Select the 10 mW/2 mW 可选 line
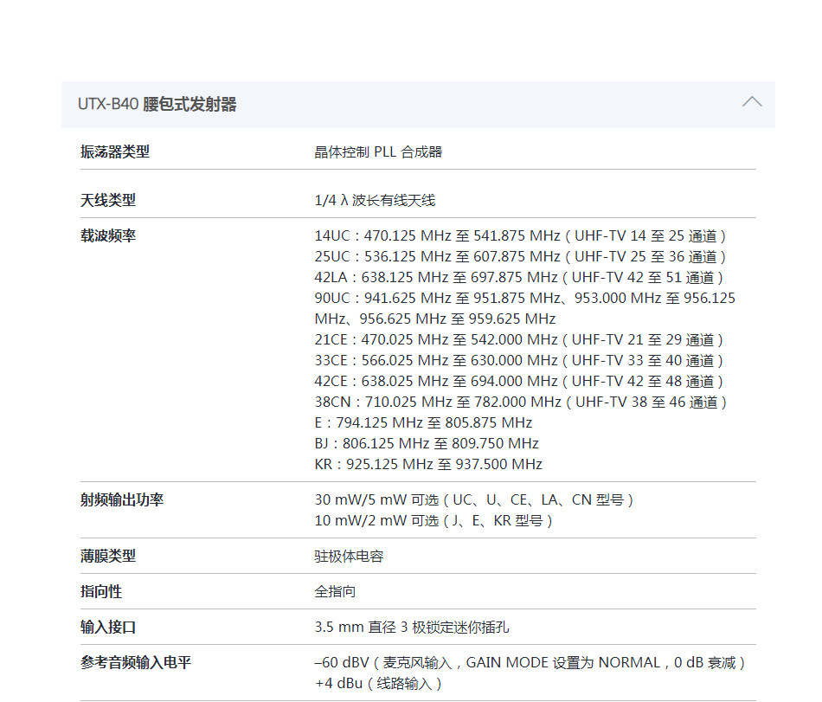Screen dimensions: 822x702 tap(433, 521)
